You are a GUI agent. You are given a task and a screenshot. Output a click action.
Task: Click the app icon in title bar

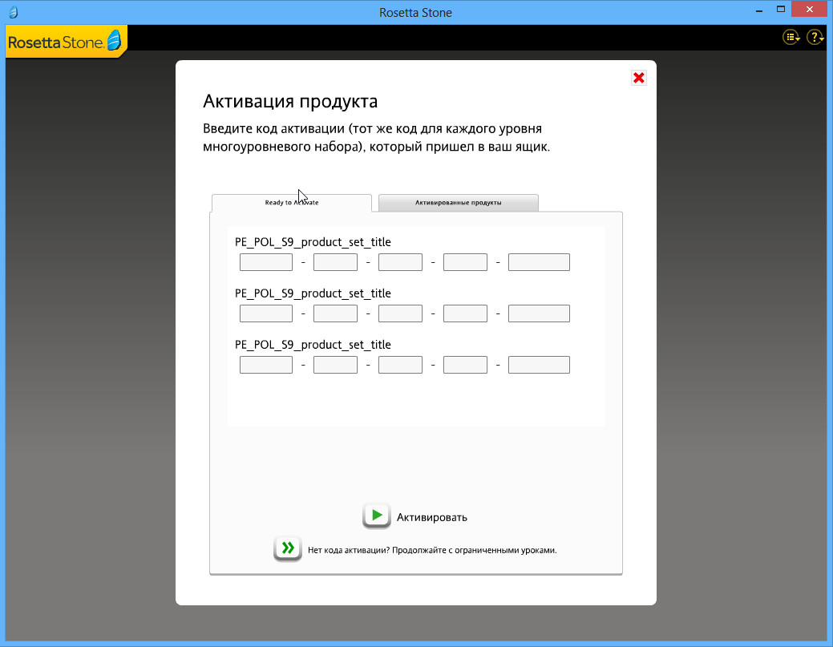[x=12, y=12]
